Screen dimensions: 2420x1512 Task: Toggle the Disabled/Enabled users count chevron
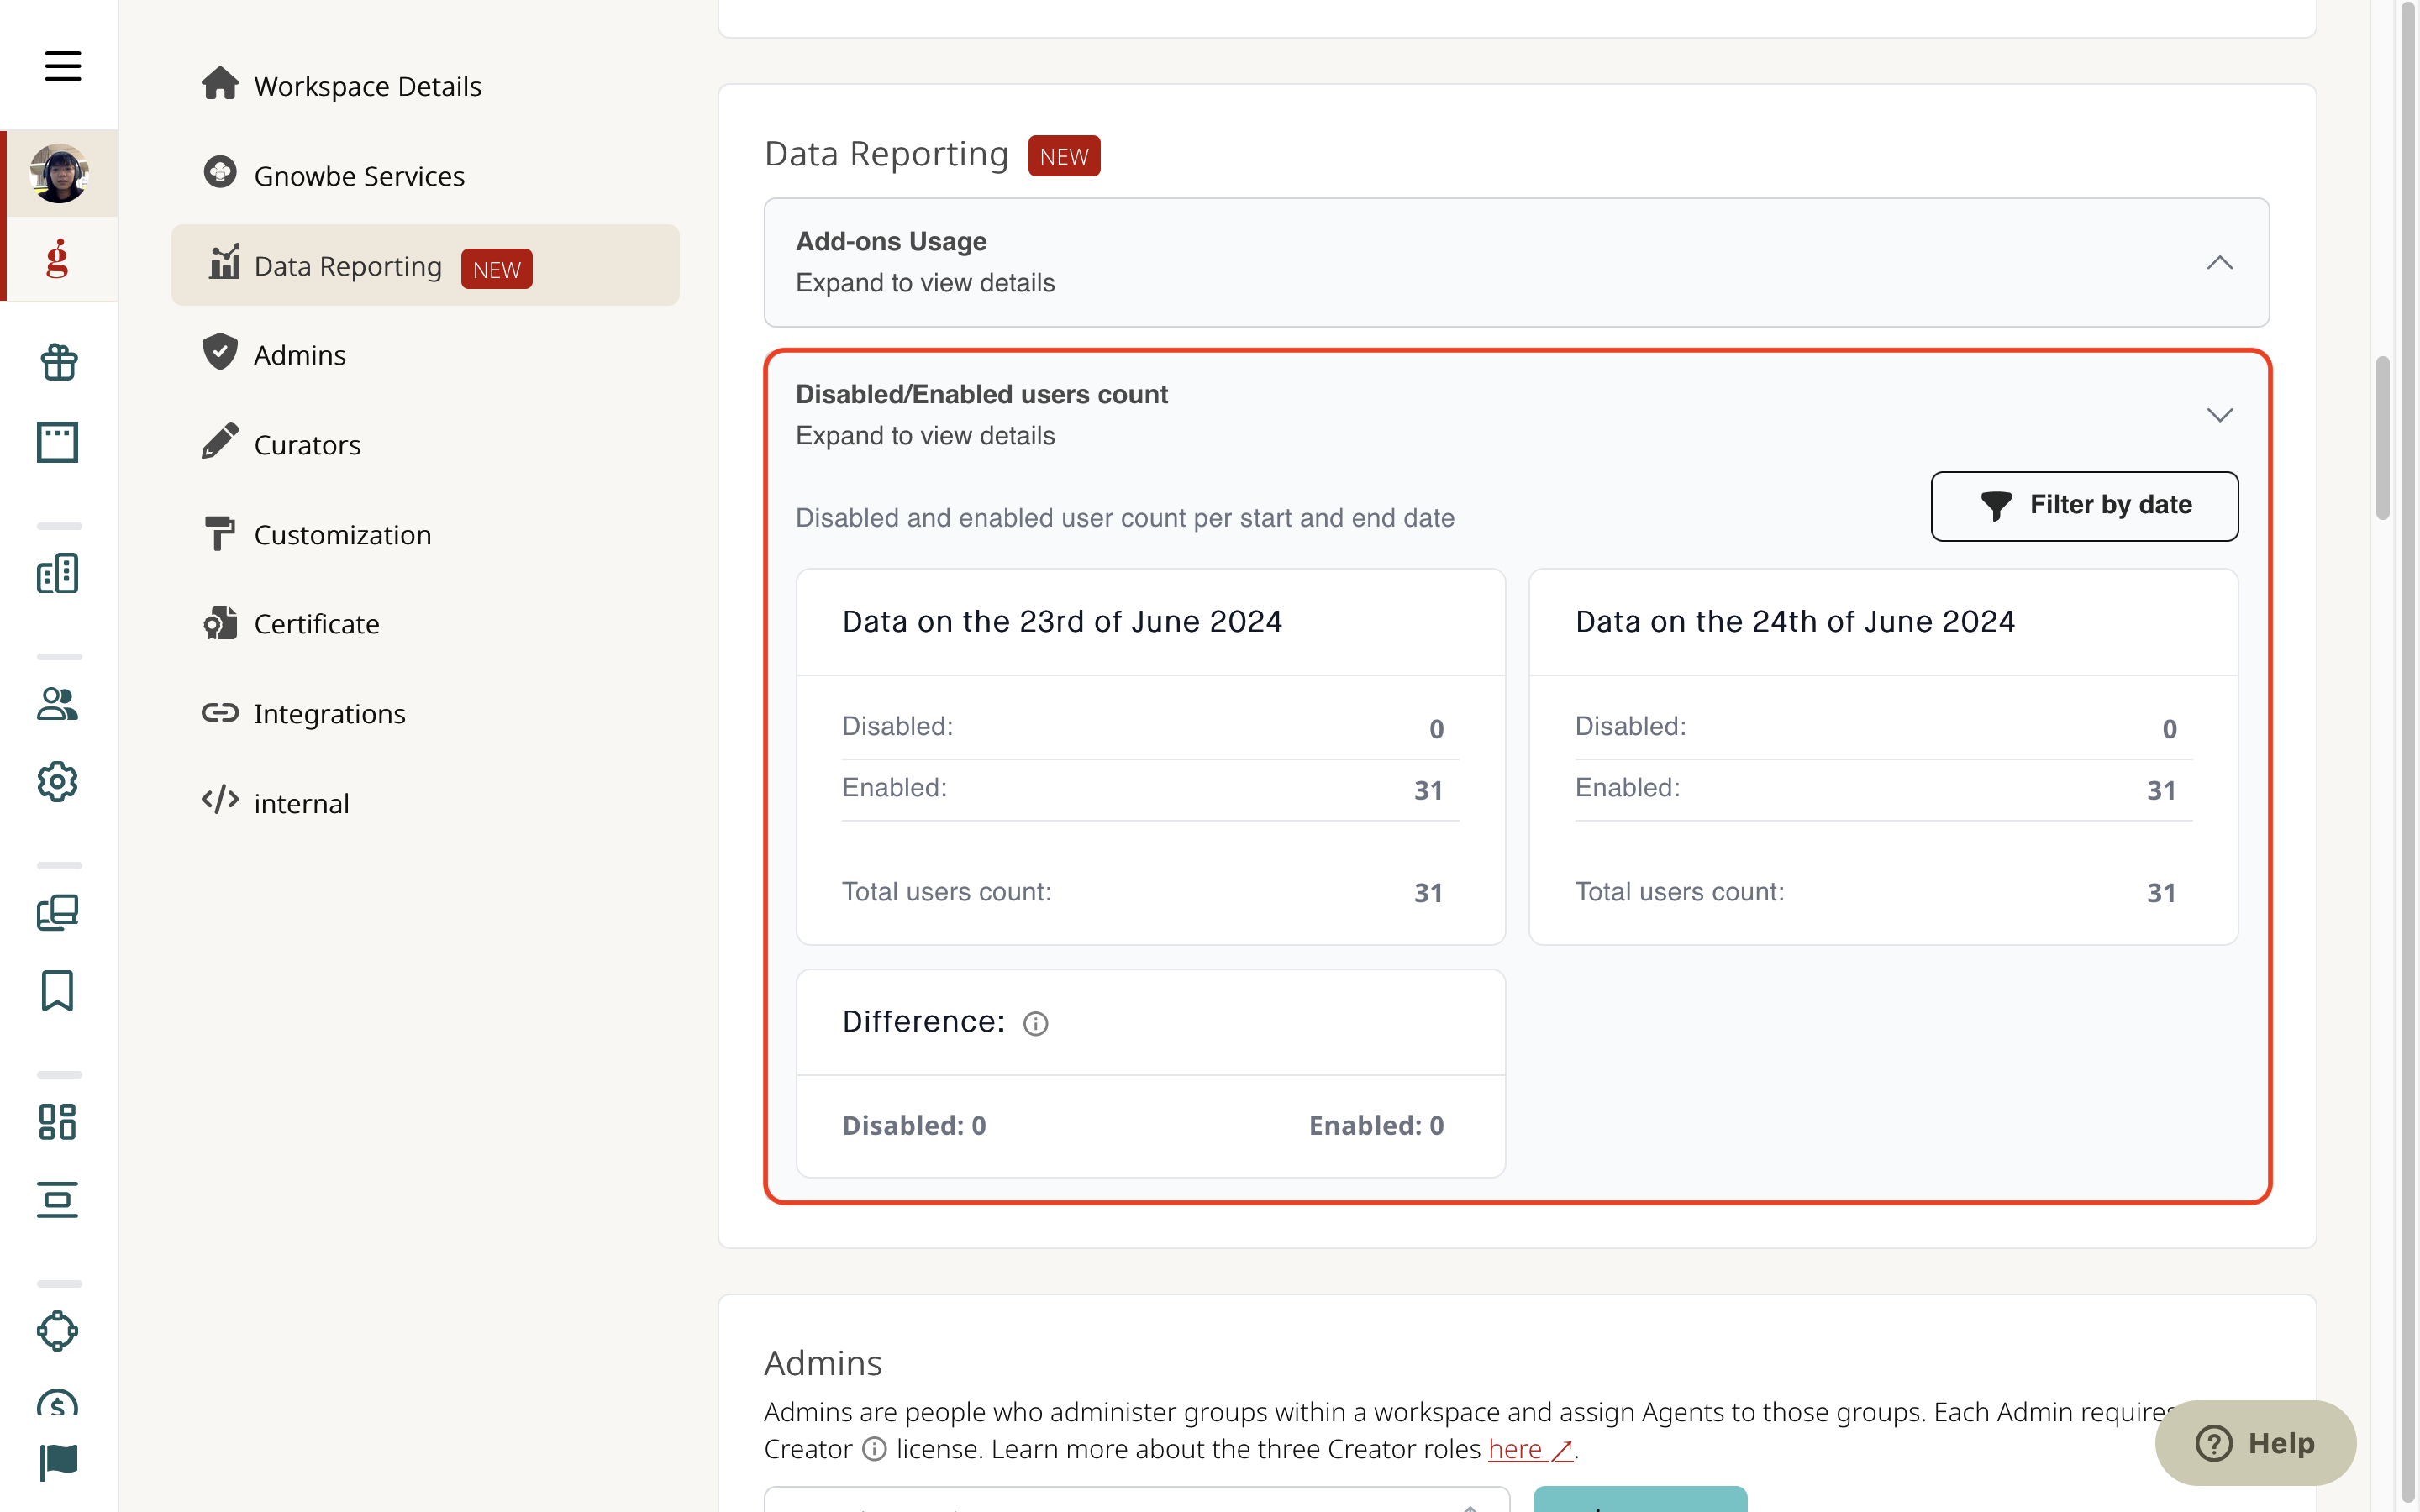(x=2219, y=415)
